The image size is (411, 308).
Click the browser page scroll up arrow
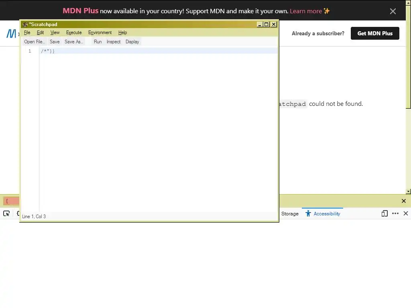pyautogui.click(x=408, y=2)
